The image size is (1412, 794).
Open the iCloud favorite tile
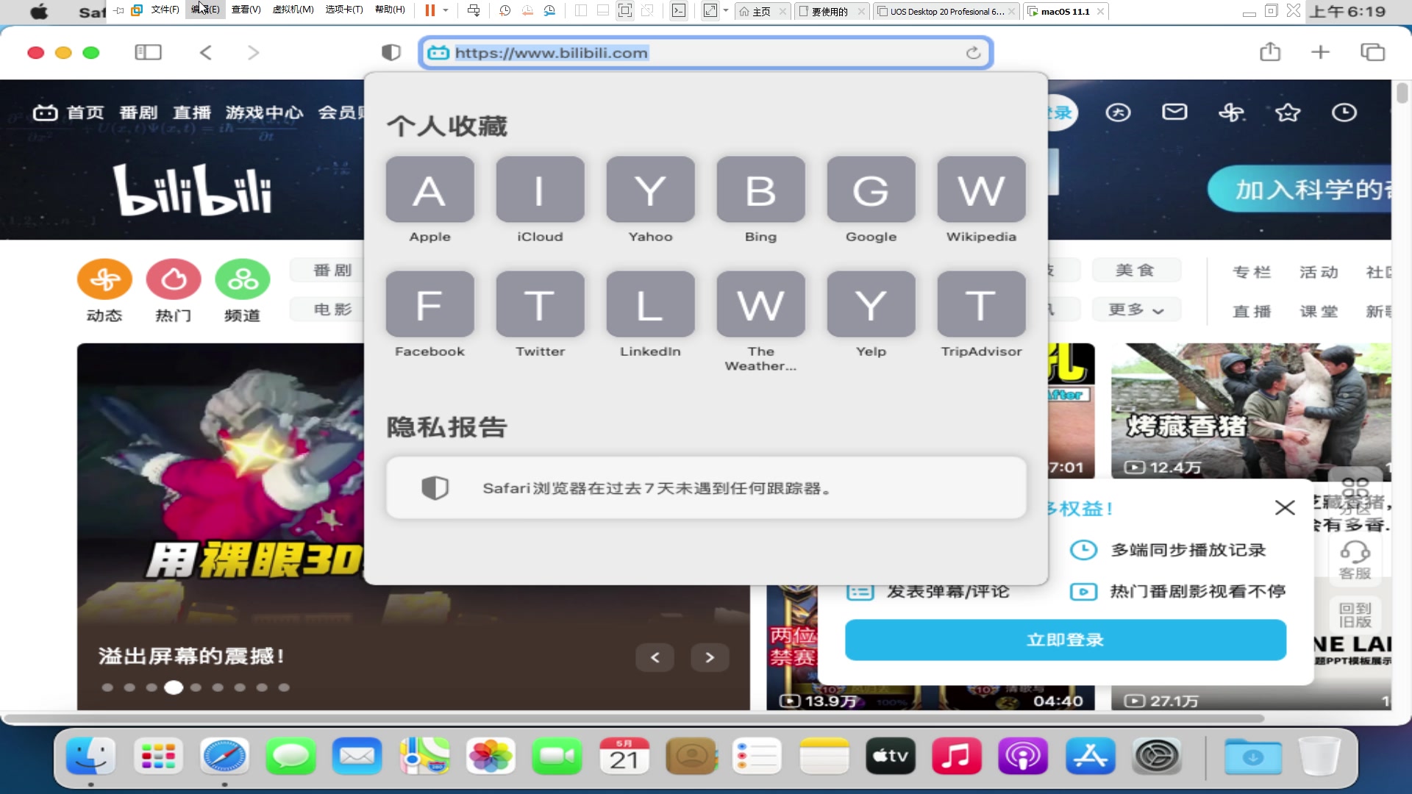[x=540, y=190]
